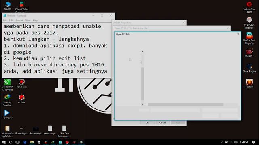Click Cancel in the DirectX Properties window

[x=163, y=122]
